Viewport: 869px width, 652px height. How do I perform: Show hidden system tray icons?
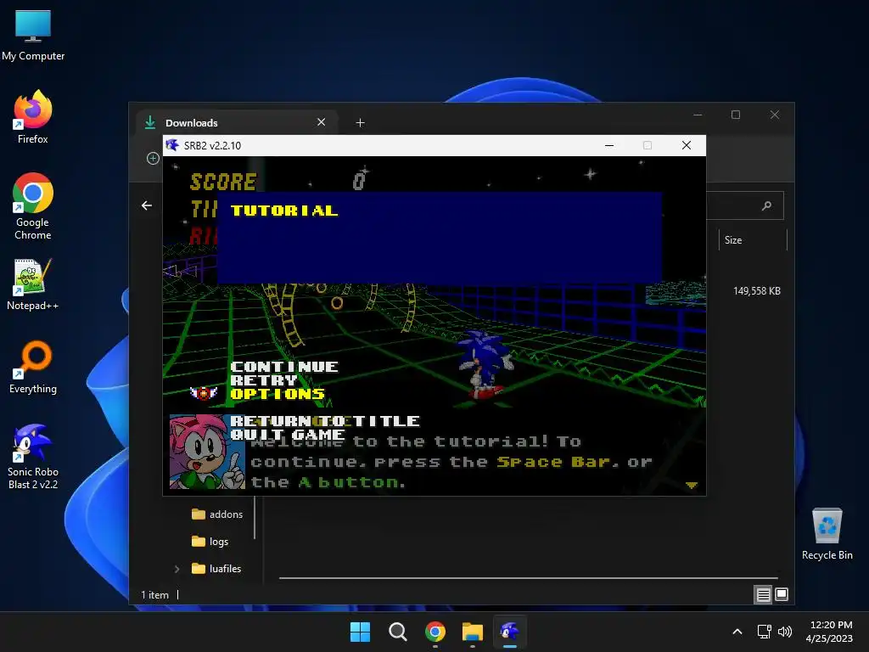tap(737, 632)
